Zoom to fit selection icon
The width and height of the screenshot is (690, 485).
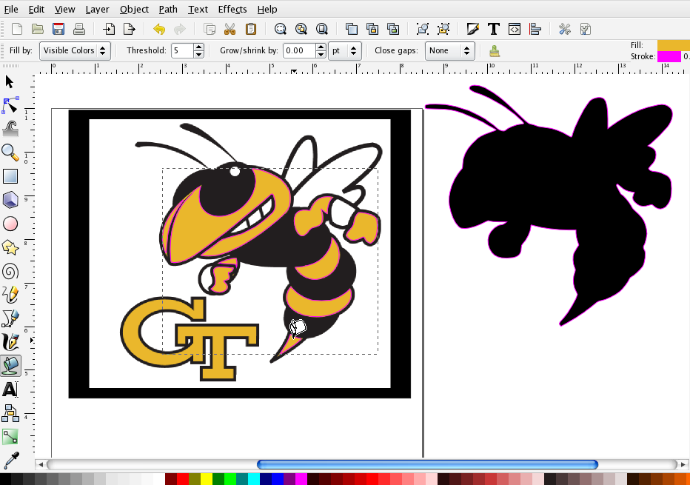pyautogui.click(x=281, y=29)
